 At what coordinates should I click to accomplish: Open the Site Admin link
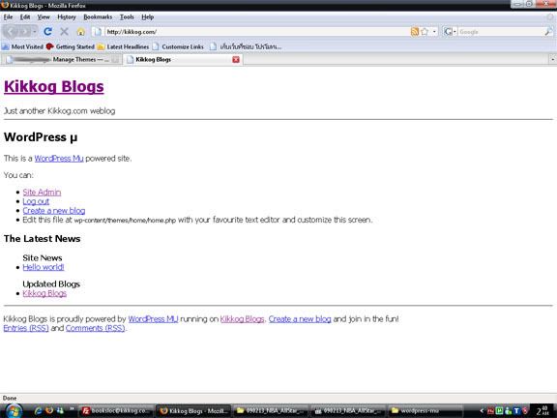click(x=42, y=192)
